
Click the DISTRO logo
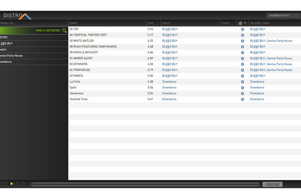[17, 16]
